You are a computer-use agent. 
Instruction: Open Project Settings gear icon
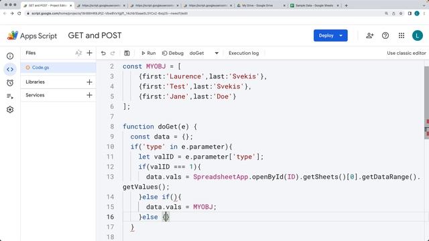coord(10,110)
